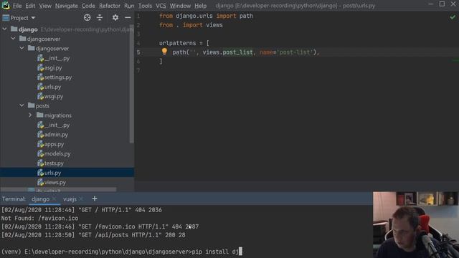Locate current file with the crosshair icon
The image size is (459, 258).
pos(87,17)
